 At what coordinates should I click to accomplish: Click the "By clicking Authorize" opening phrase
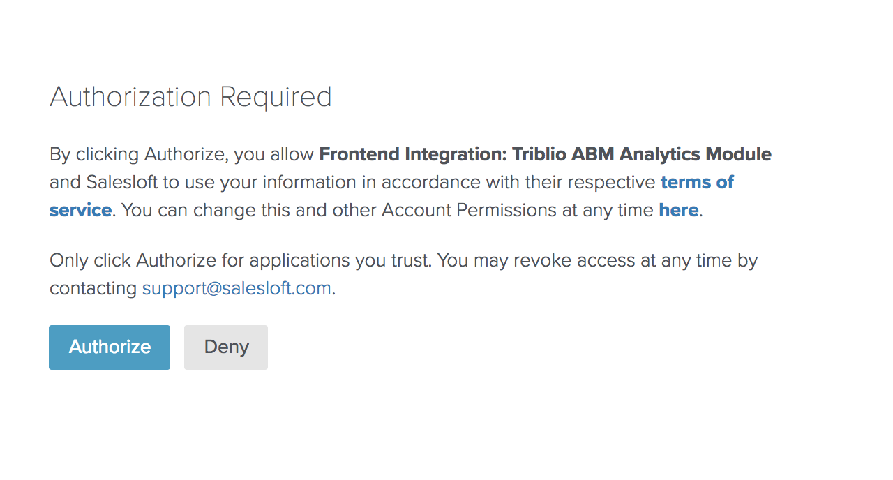pyautogui.click(x=139, y=155)
